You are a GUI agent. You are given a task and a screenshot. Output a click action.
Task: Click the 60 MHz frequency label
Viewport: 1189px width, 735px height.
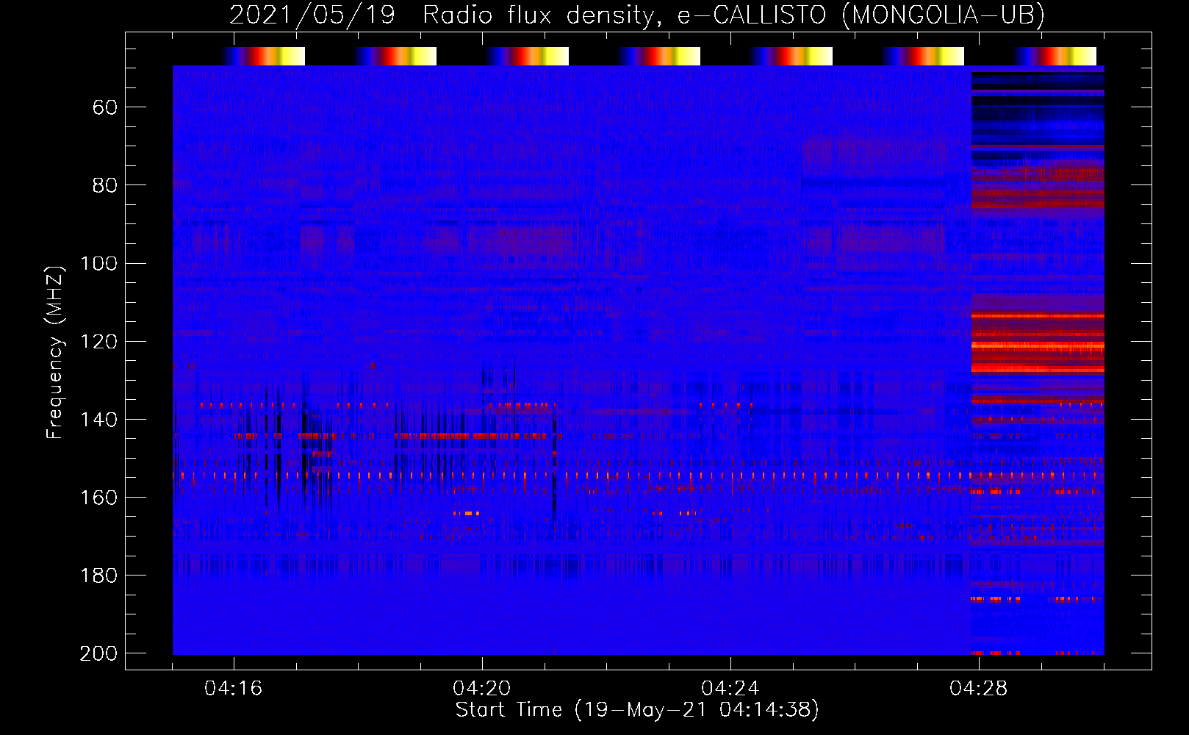pyautogui.click(x=105, y=108)
